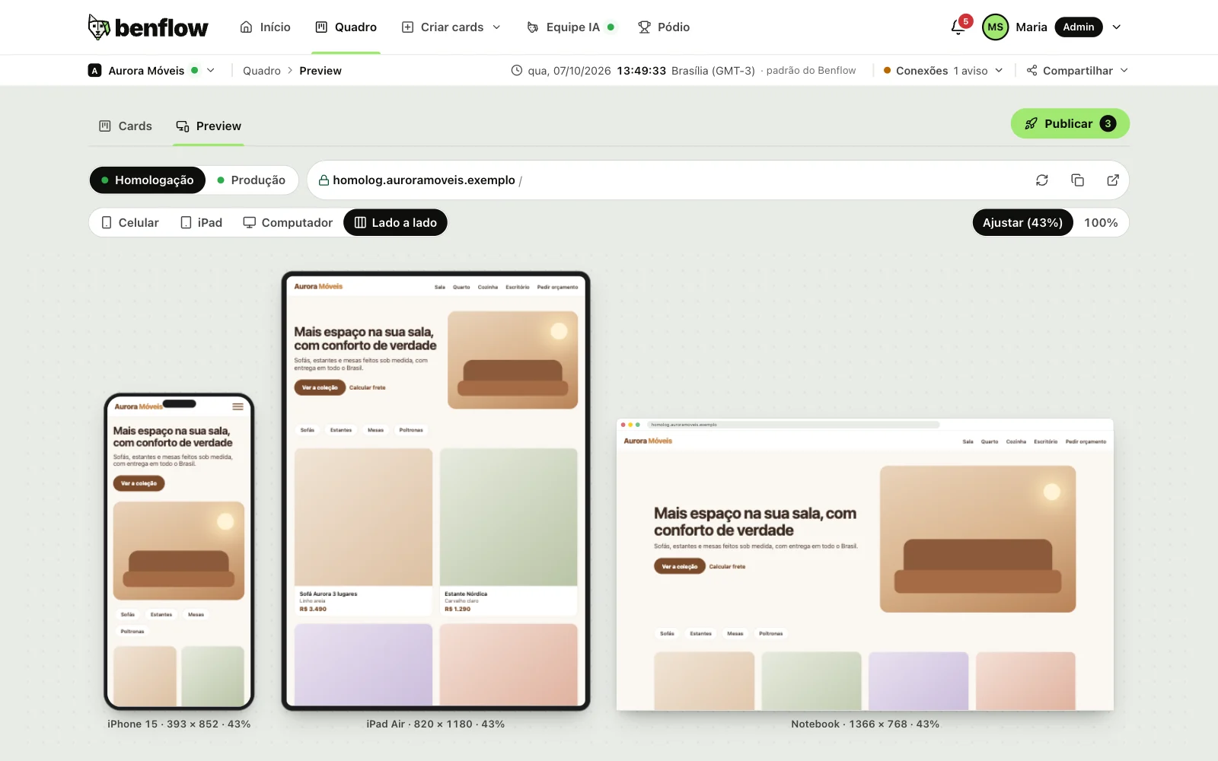Click 'iPad Air · 820 × 1180 · 43%' label
1218x761 pixels.
tap(435, 724)
